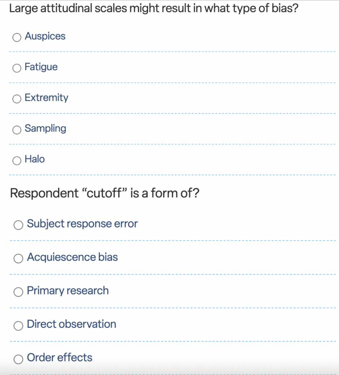Select the Acquiescence bias radio button
The width and height of the screenshot is (339, 375).
[18, 258]
